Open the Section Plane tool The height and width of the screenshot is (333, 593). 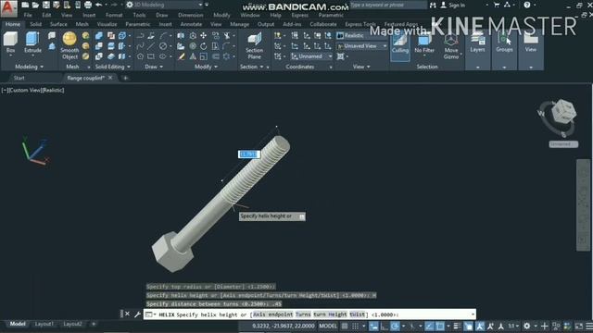click(x=254, y=45)
